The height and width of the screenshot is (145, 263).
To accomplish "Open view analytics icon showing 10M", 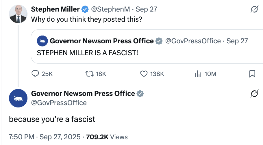I will [198, 74].
